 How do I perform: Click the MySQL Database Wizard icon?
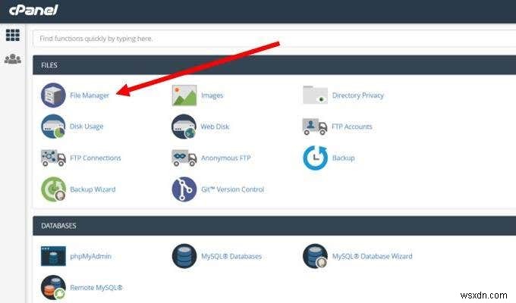tap(315, 256)
